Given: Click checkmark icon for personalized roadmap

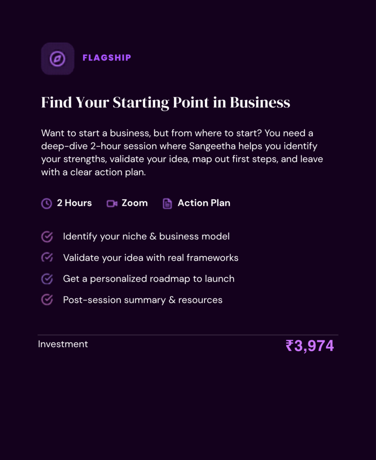Looking at the screenshot, I should coord(47,279).
